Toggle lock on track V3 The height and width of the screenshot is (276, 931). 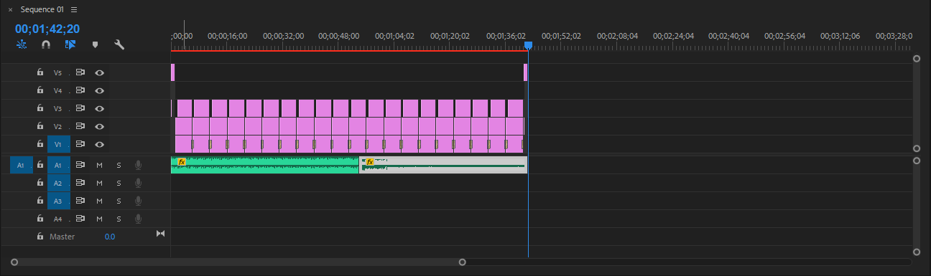pos(40,108)
